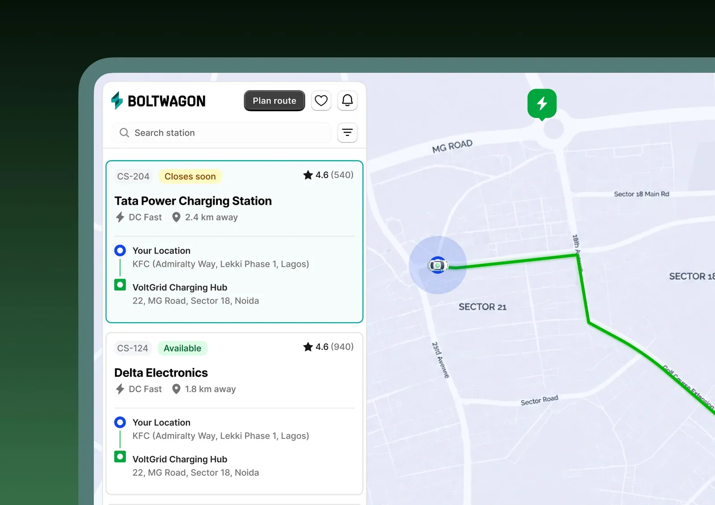Image resolution: width=715 pixels, height=505 pixels.
Task: Click the CS-124 station ID tag
Action: coord(132,348)
